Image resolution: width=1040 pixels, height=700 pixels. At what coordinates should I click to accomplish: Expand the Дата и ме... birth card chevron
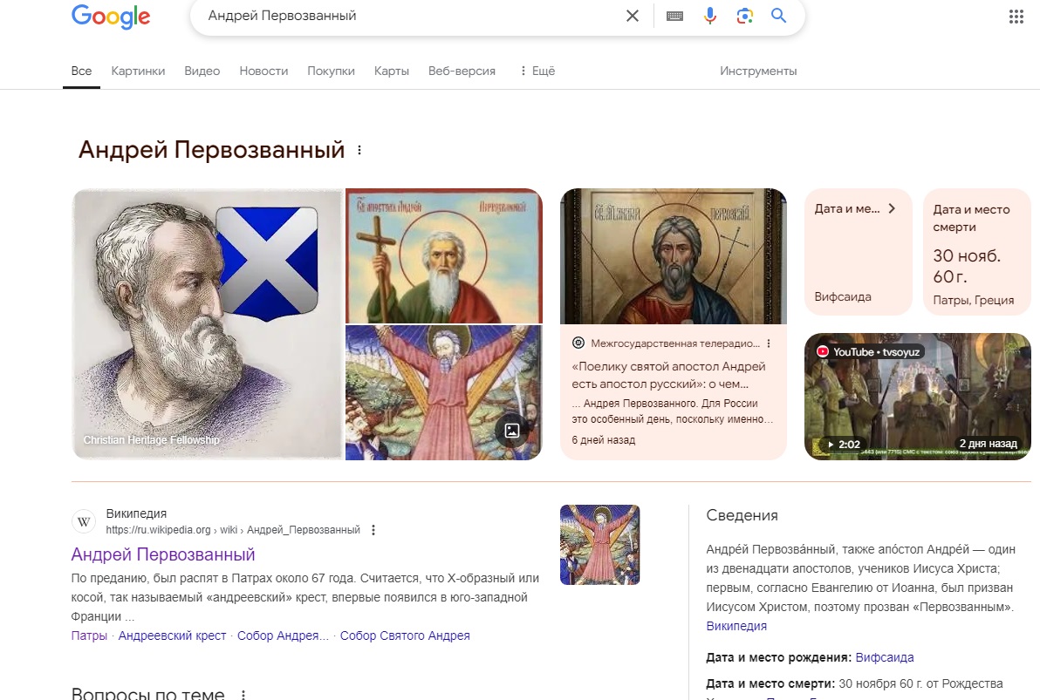point(892,209)
